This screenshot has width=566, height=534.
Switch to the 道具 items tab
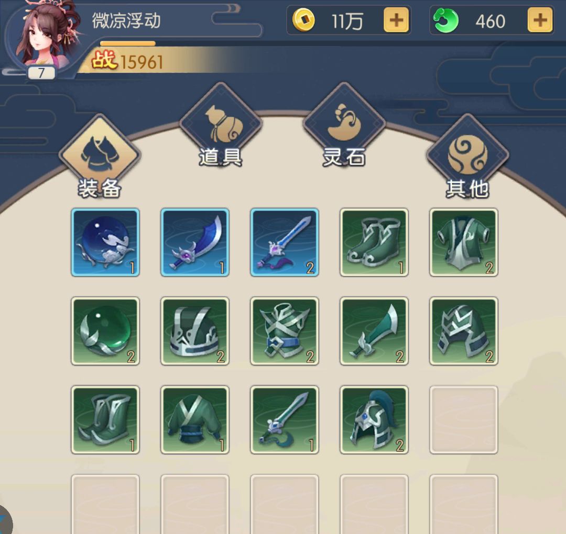pos(221,126)
